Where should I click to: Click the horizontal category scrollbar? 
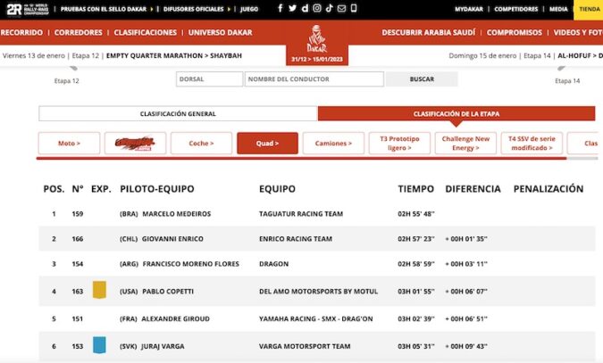tap(302, 158)
